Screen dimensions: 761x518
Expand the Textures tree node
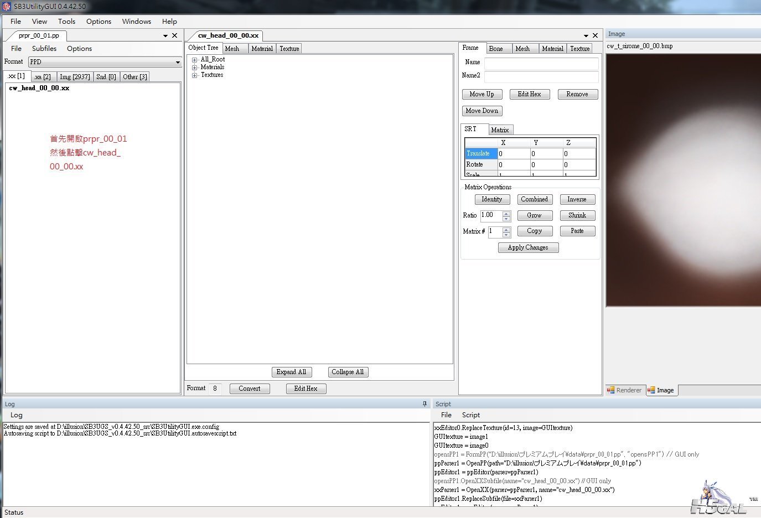point(195,75)
